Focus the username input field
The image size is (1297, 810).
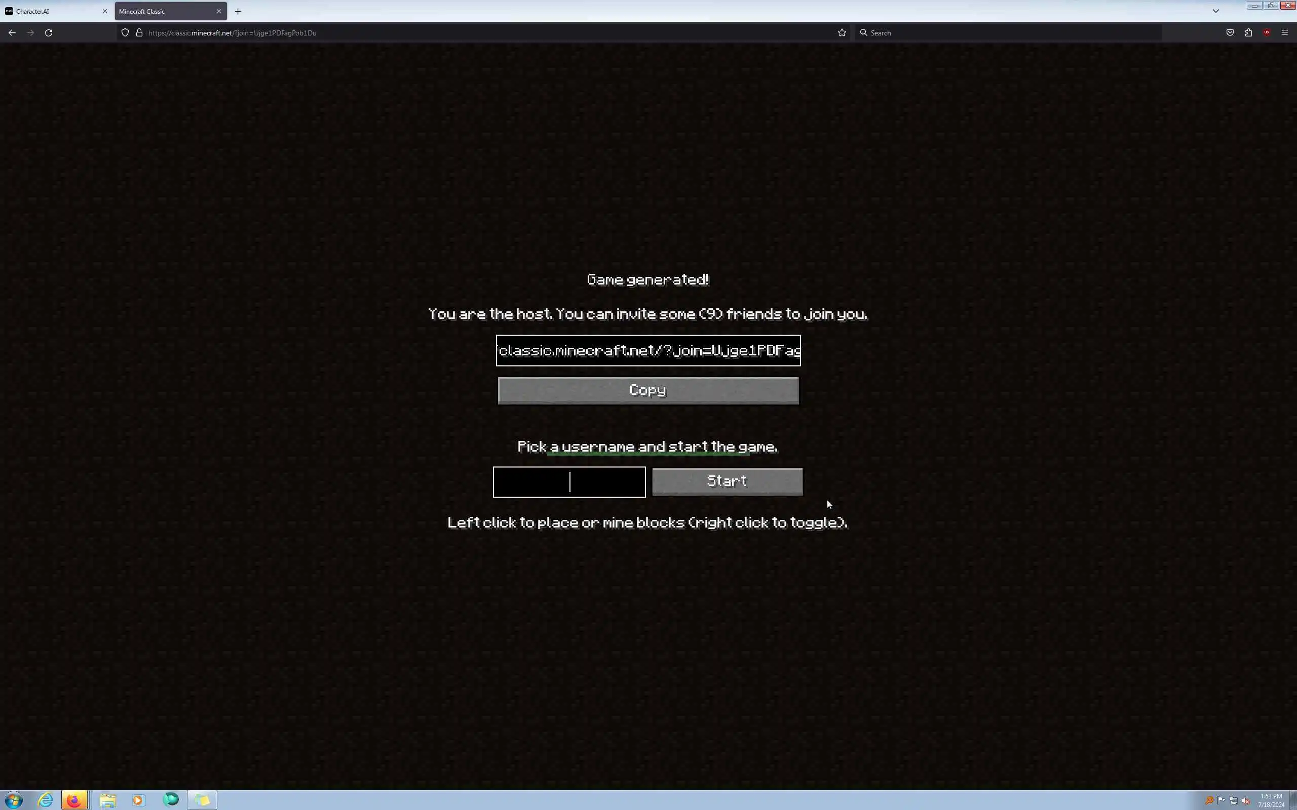[568, 482]
